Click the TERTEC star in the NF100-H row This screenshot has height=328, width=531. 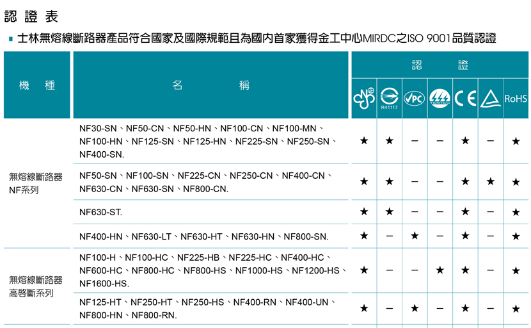pos(440,270)
